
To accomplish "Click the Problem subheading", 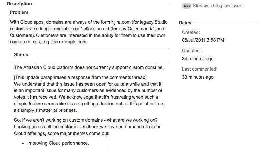I will point(19,12).
